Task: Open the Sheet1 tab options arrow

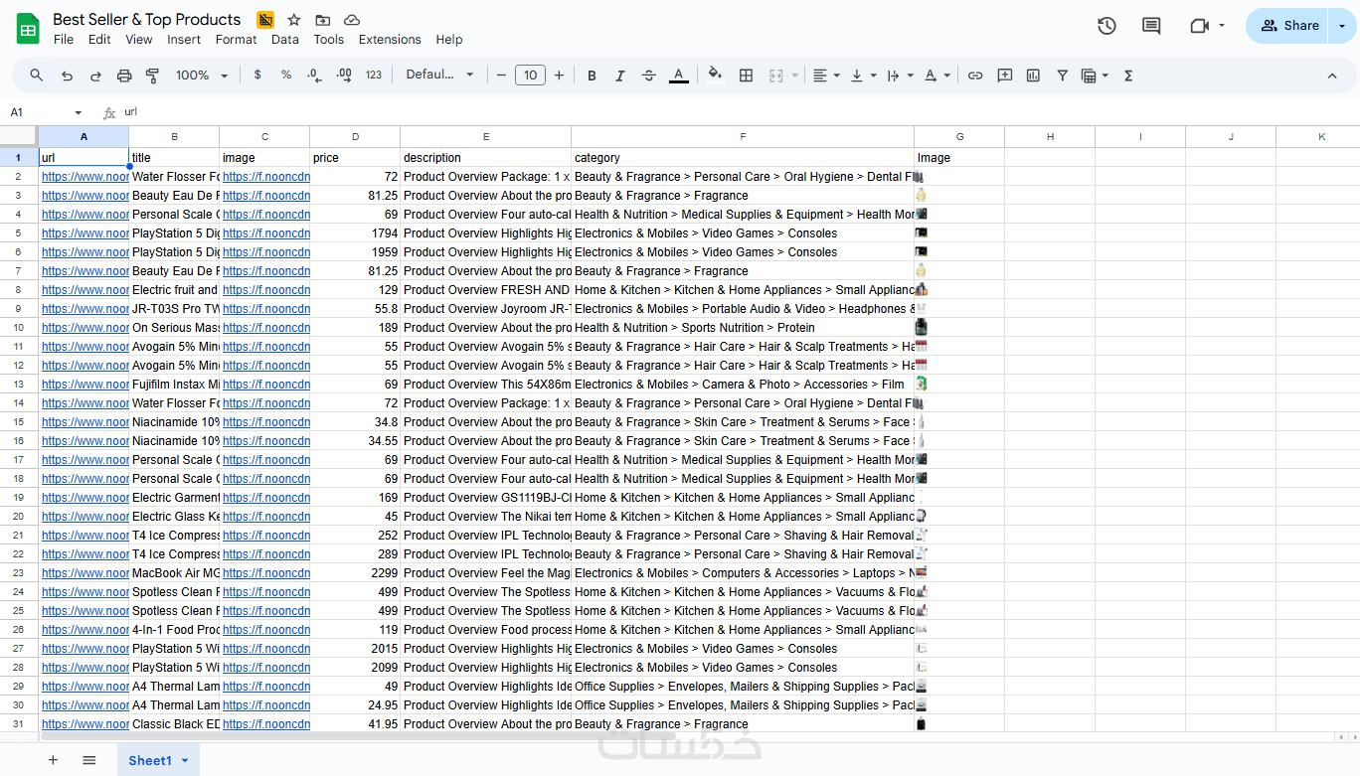Action: point(184,761)
